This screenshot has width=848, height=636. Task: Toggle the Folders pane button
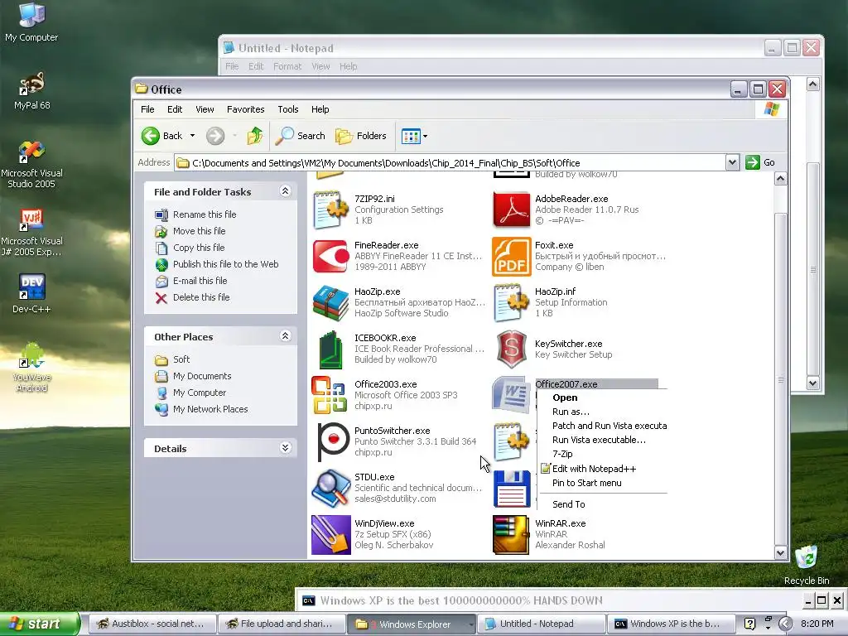361,136
